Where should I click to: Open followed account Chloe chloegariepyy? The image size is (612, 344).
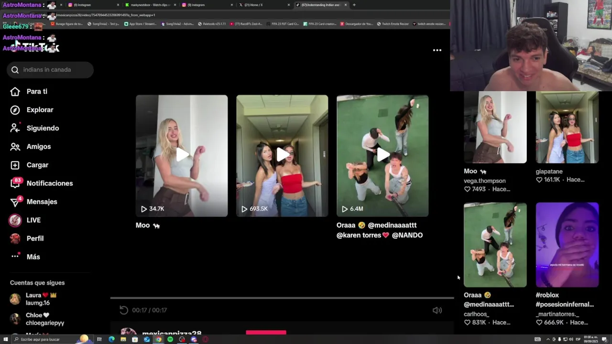tap(38, 319)
